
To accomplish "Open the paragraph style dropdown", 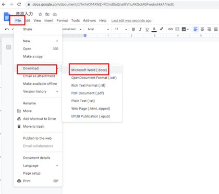I will [72, 29].
